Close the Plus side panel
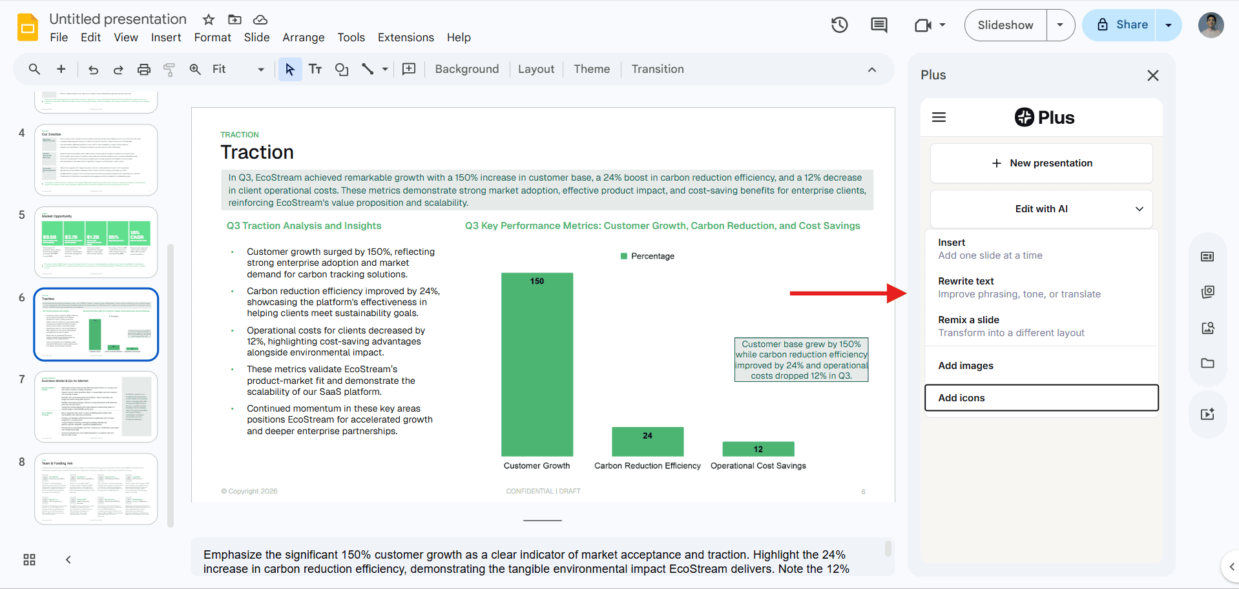This screenshot has width=1239, height=589. tap(1152, 75)
